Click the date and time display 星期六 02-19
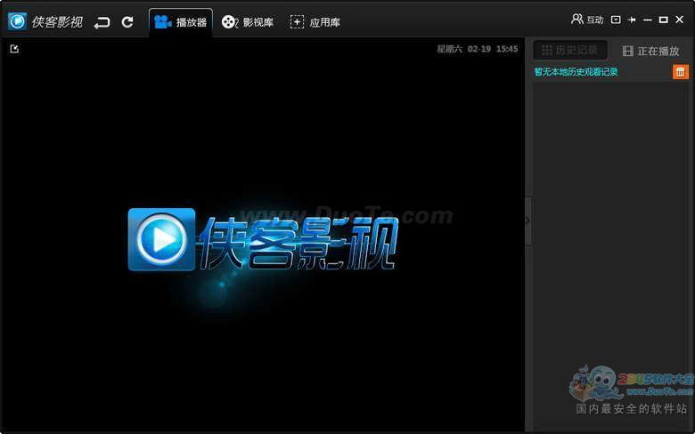Screen dimensions: 695x434 pos(477,49)
